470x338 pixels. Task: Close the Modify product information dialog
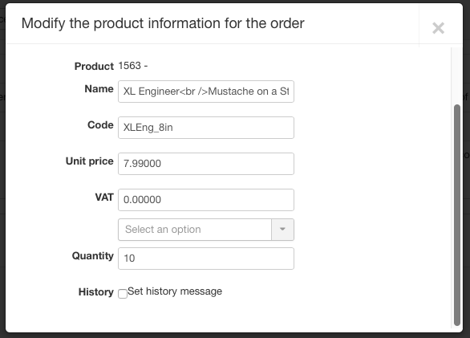[x=438, y=28]
